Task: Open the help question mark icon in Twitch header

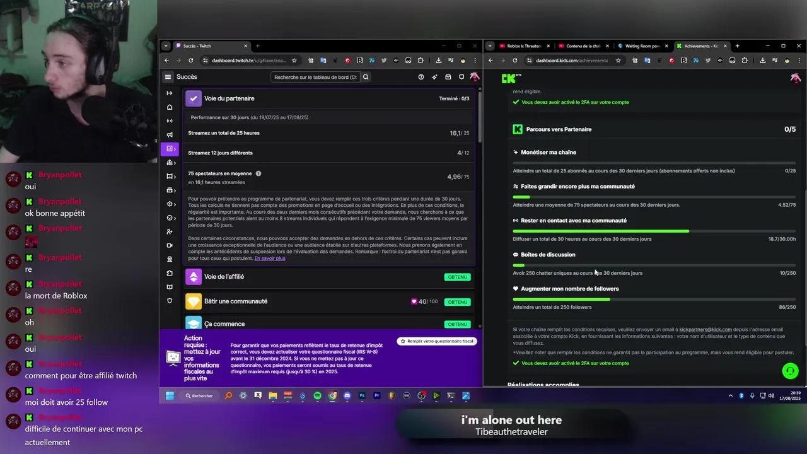Action: pos(421,77)
